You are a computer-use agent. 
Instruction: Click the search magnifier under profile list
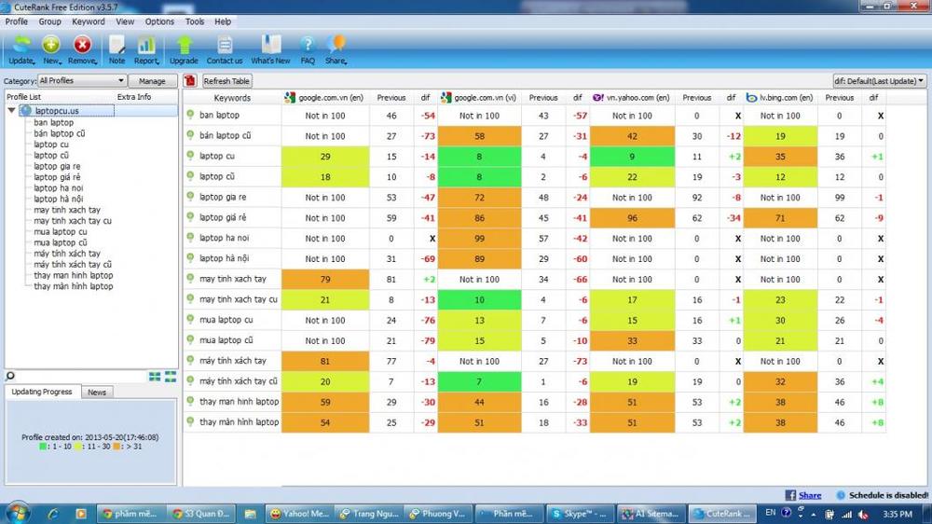[x=10, y=376]
